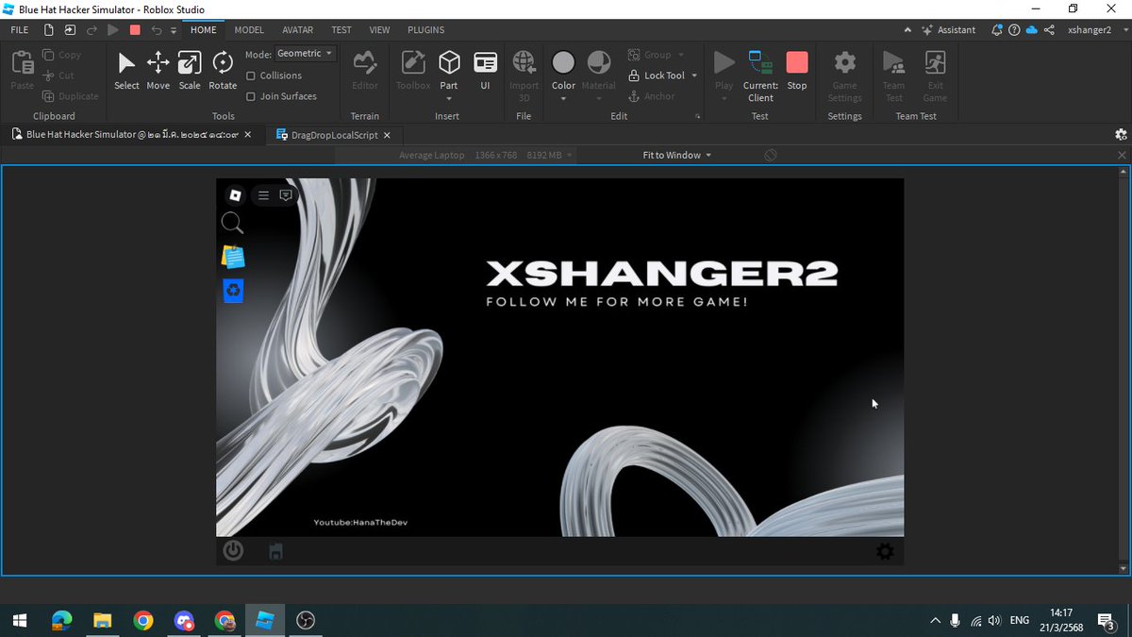Choose the Rotate tool
The height and width of the screenshot is (637, 1132).
(223, 72)
